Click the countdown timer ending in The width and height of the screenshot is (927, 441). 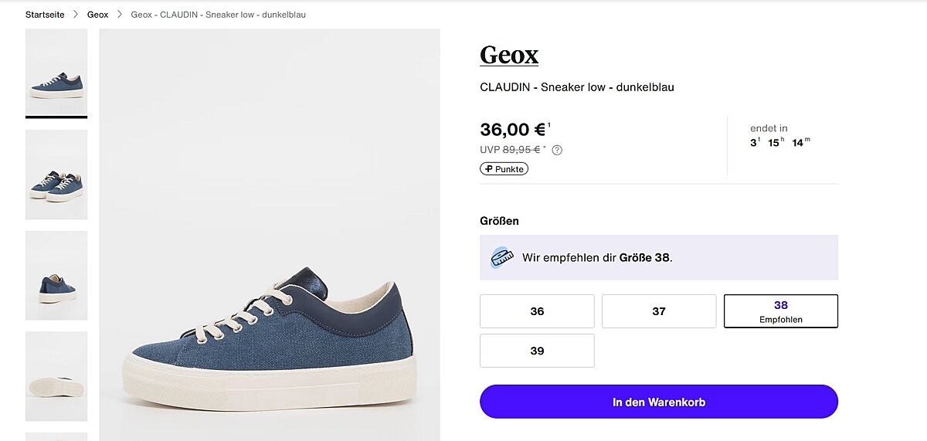pos(779,136)
